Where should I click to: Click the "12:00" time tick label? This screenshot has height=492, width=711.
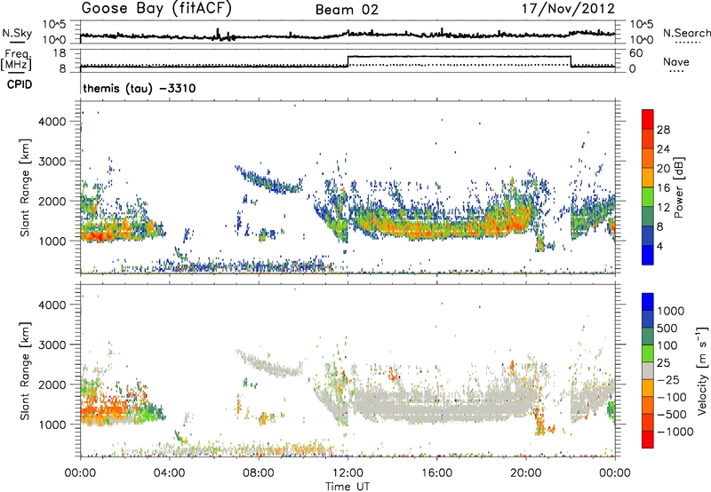pyautogui.click(x=348, y=473)
